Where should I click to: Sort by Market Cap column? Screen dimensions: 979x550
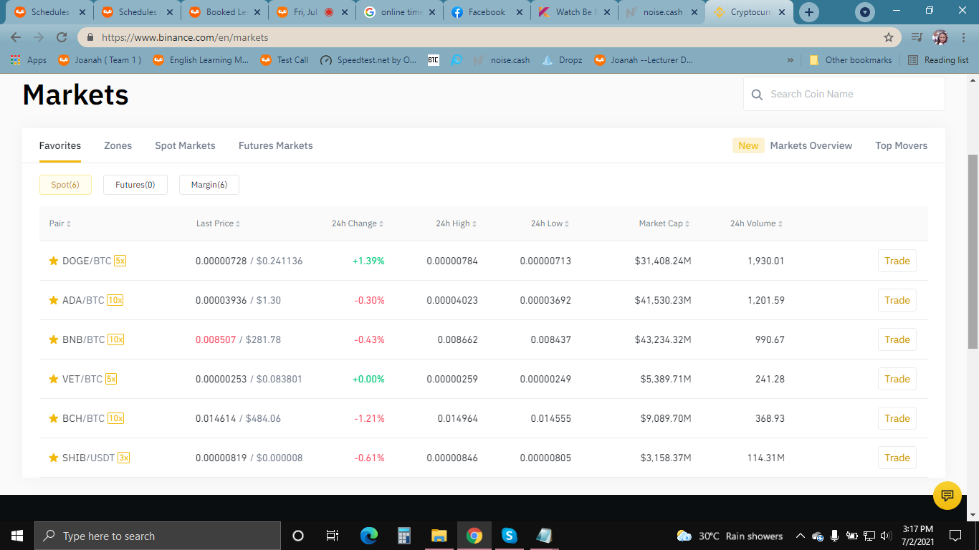[664, 223]
